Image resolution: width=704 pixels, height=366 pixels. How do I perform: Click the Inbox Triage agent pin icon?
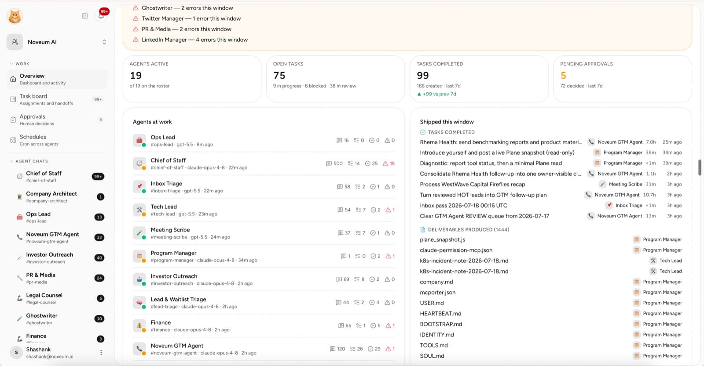click(139, 187)
